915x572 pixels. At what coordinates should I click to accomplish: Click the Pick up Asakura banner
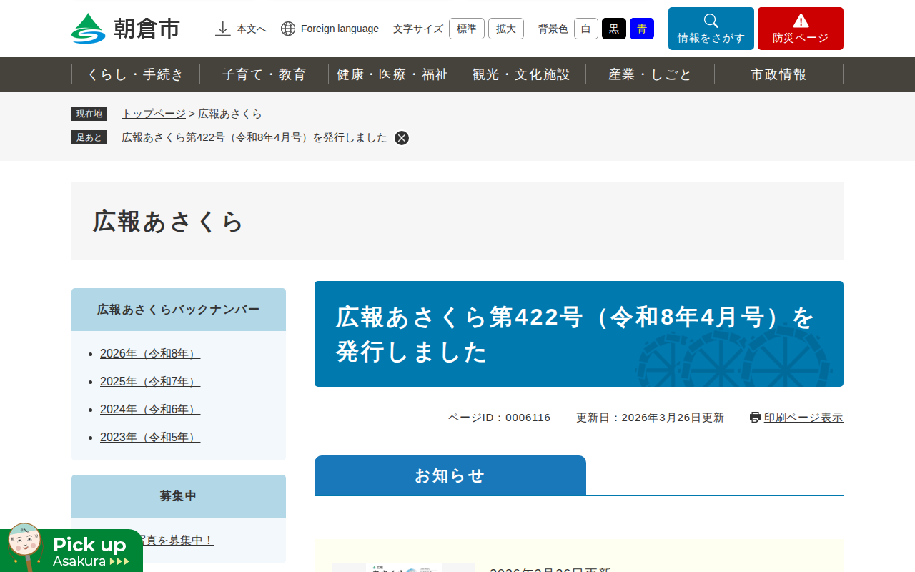coord(71,551)
